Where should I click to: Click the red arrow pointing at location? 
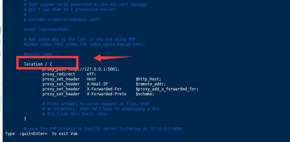coord(113,58)
